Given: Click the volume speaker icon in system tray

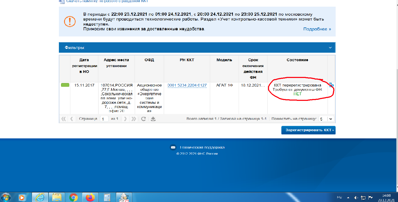Looking at the screenshot, I should click(356, 197).
